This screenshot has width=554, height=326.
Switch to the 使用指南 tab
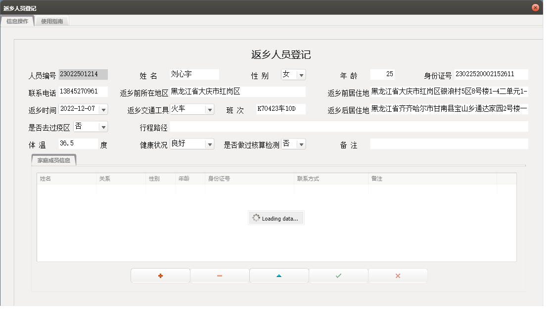tap(52, 21)
